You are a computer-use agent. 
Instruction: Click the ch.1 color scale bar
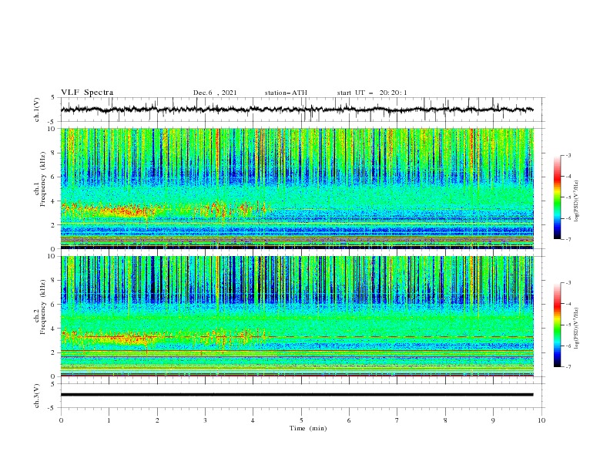point(557,197)
